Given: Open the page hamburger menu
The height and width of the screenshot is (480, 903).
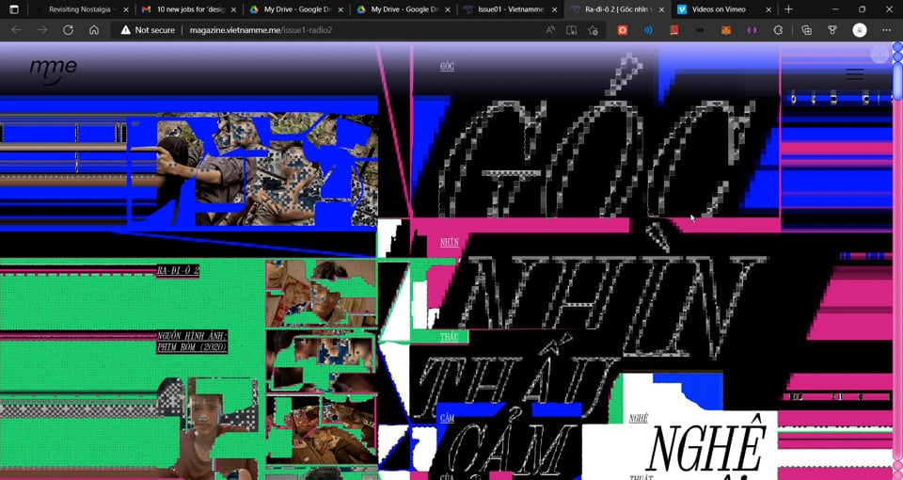Looking at the screenshot, I should tap(855, 74).
